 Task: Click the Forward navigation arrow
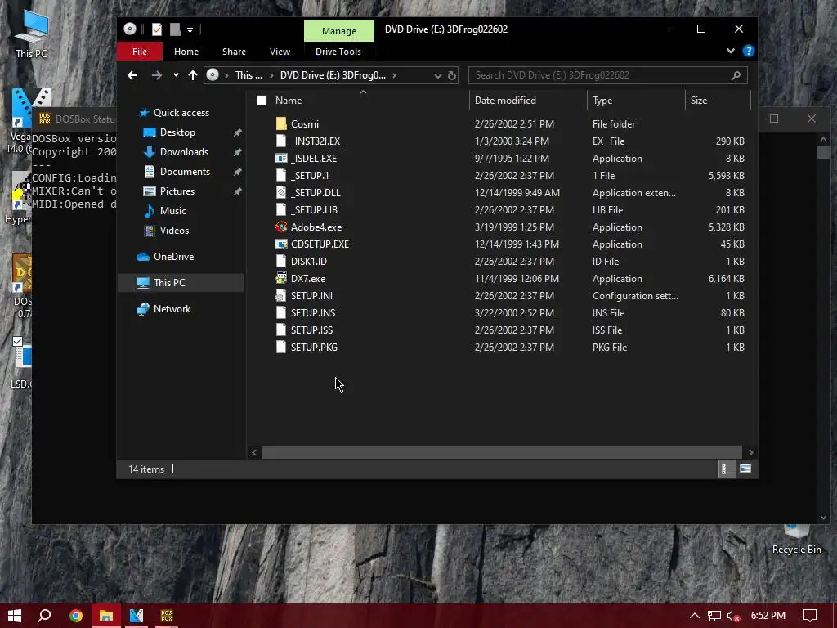click(156, 75)
